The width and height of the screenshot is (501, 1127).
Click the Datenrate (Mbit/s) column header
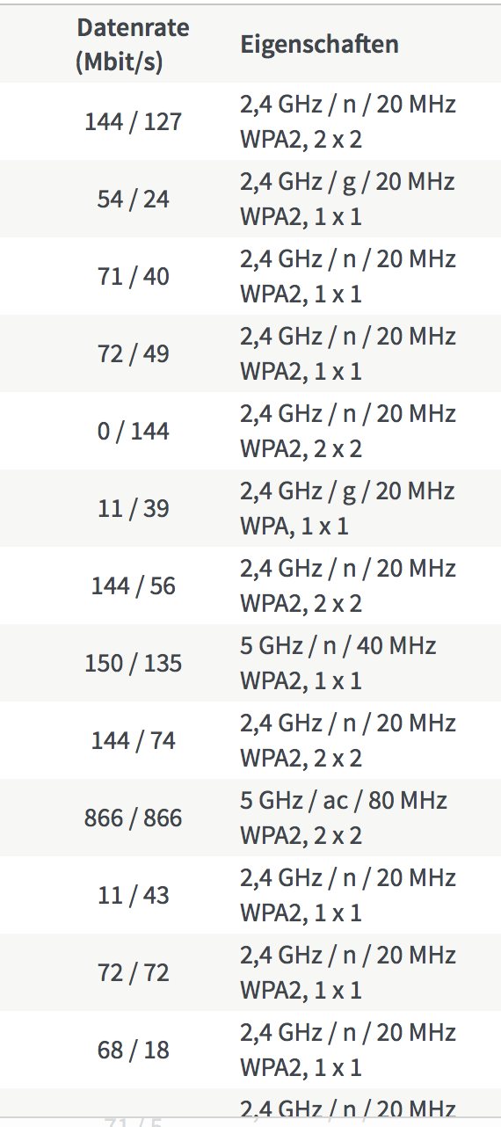pyautogui.click(x=133, y=45)
